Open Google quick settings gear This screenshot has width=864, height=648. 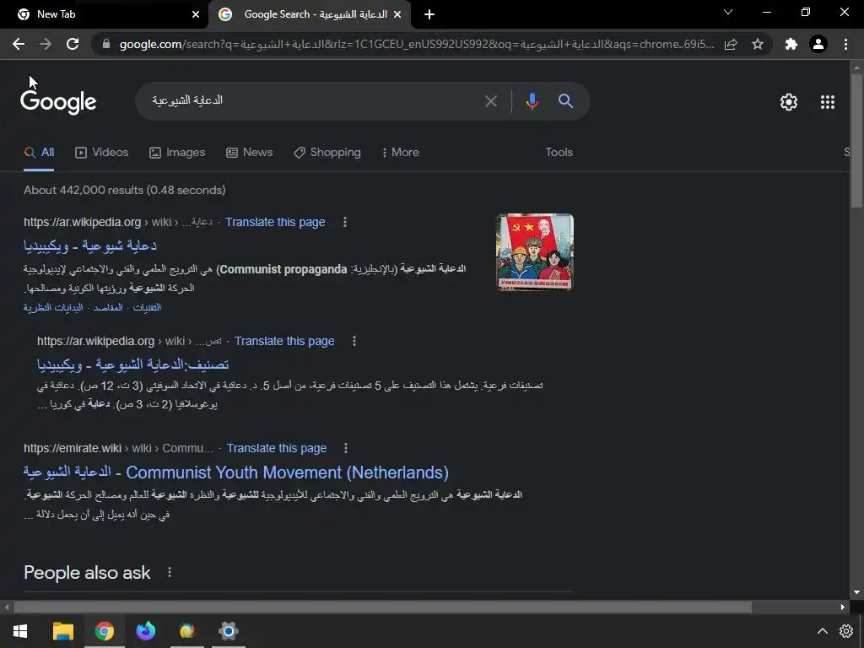tap(789, 102)
